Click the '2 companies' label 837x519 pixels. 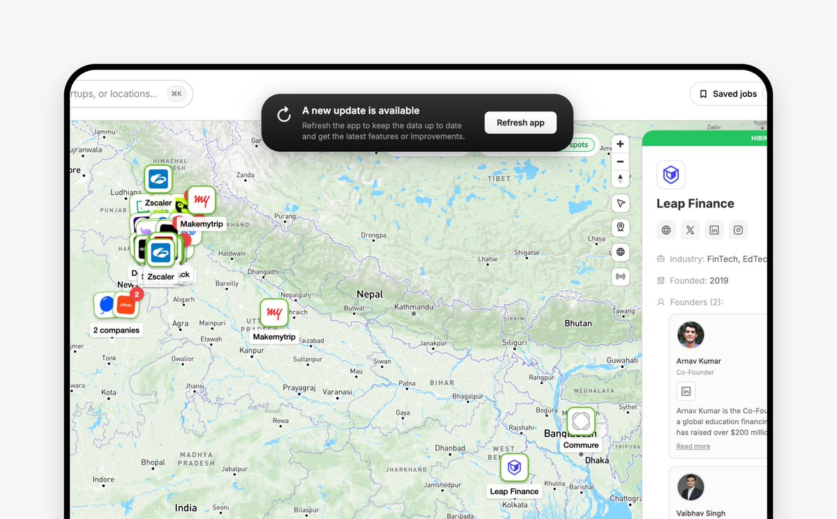coord(116,330)
